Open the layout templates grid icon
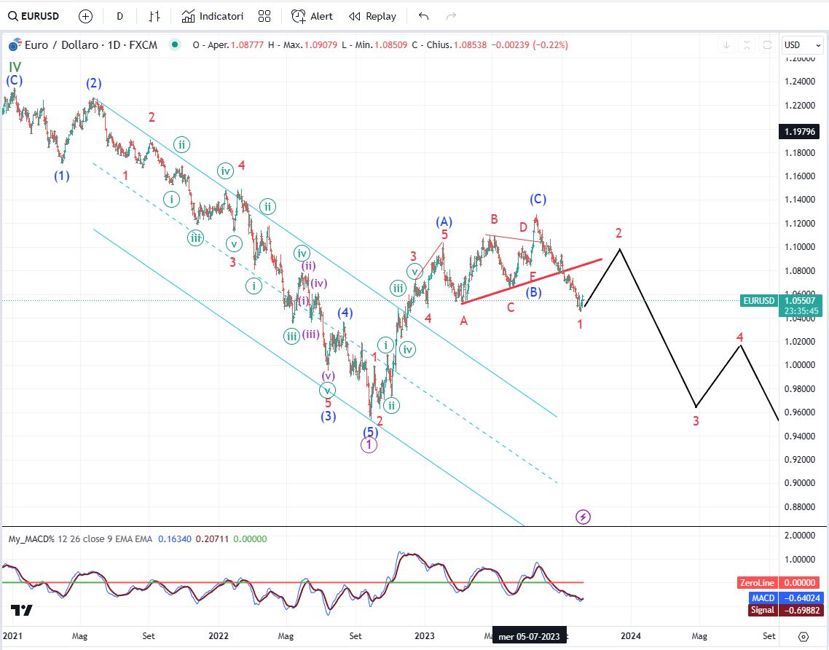 point(264,16)
